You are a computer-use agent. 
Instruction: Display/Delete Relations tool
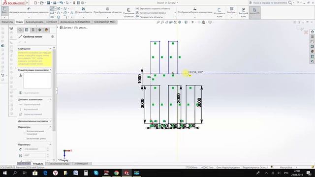click(x=195, y=11)
